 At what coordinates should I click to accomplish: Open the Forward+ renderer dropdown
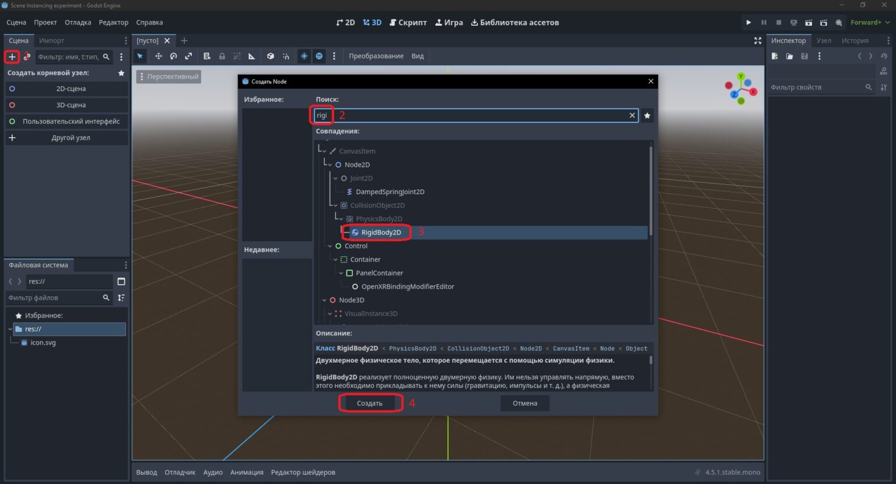click(x=870, y=22)
